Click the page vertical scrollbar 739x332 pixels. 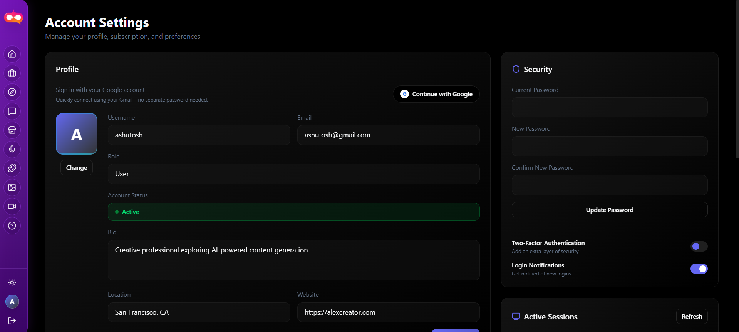(737, 79)
